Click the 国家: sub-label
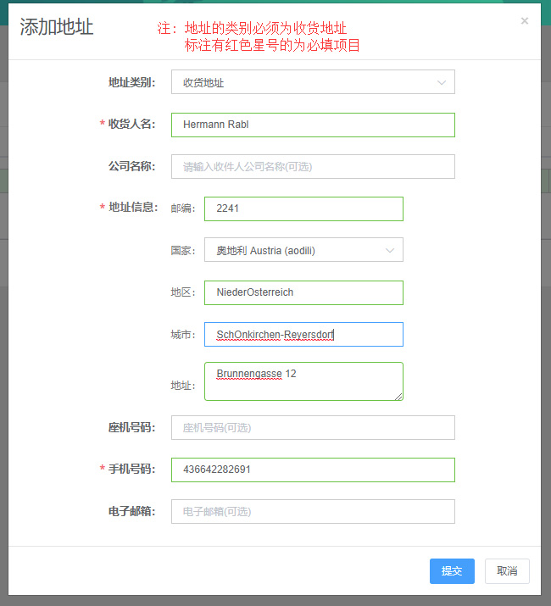Screen dimensions: 551x606 [183, 250]
